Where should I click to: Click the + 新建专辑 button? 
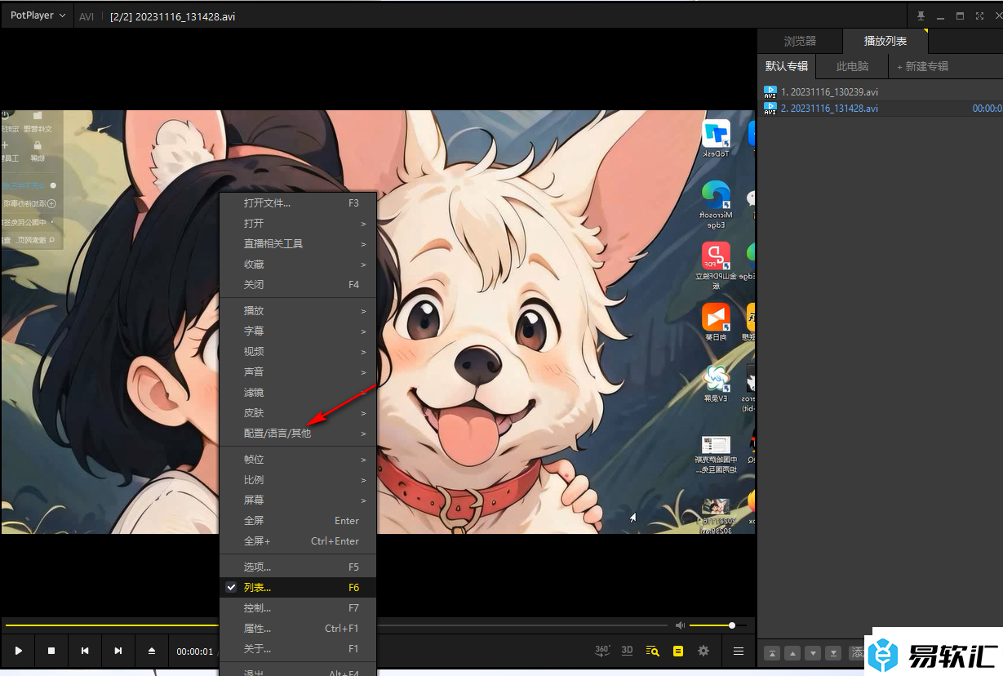922,66
